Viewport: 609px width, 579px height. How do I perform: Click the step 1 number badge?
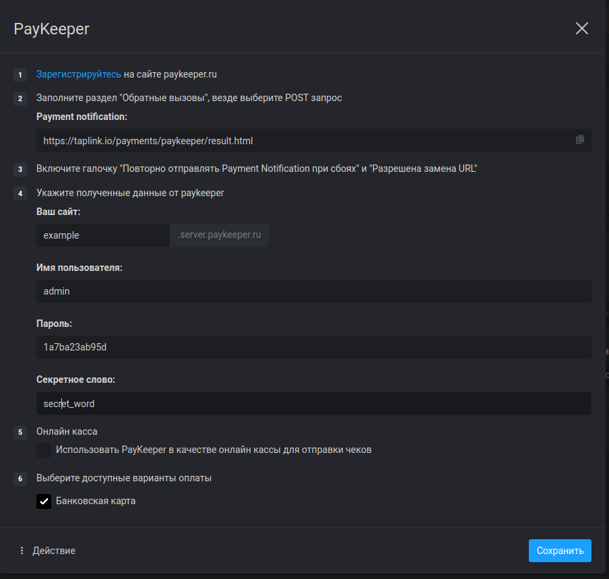coord(20,75)
